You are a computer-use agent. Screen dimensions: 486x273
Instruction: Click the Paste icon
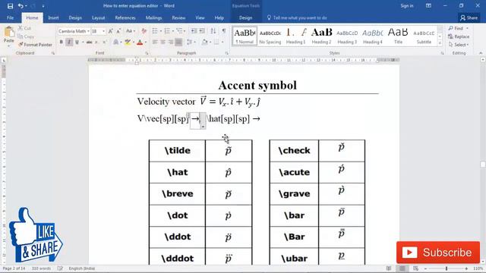(x=8, y=32)
